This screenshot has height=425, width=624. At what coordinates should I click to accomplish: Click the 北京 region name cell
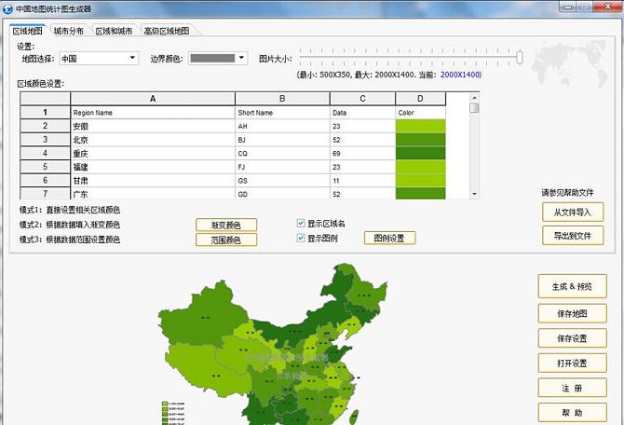[x=153, y=140]
